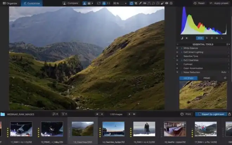Screen dimensions: 232x145
Task: Select the 12_PRIME Valley.CR2 thumbnail
Action: (52, 129)
